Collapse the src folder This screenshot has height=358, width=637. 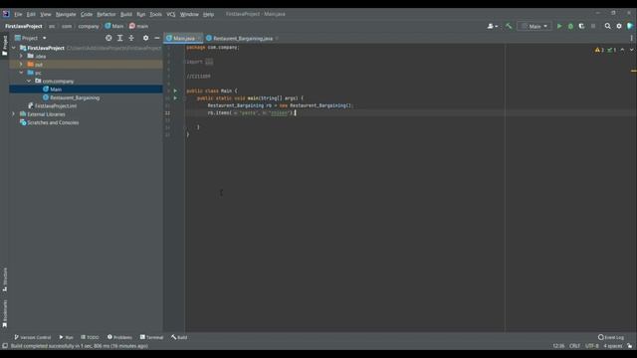pos(22,73)
